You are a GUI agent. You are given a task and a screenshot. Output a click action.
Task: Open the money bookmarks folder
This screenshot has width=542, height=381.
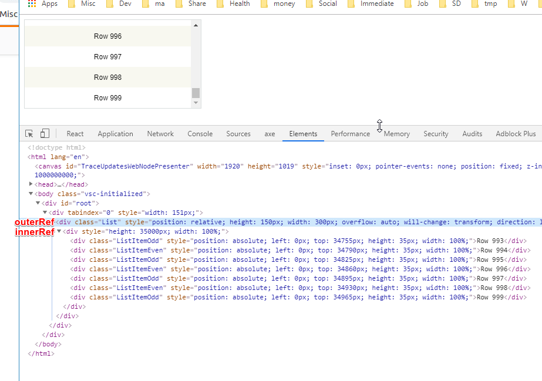[278, 4]
